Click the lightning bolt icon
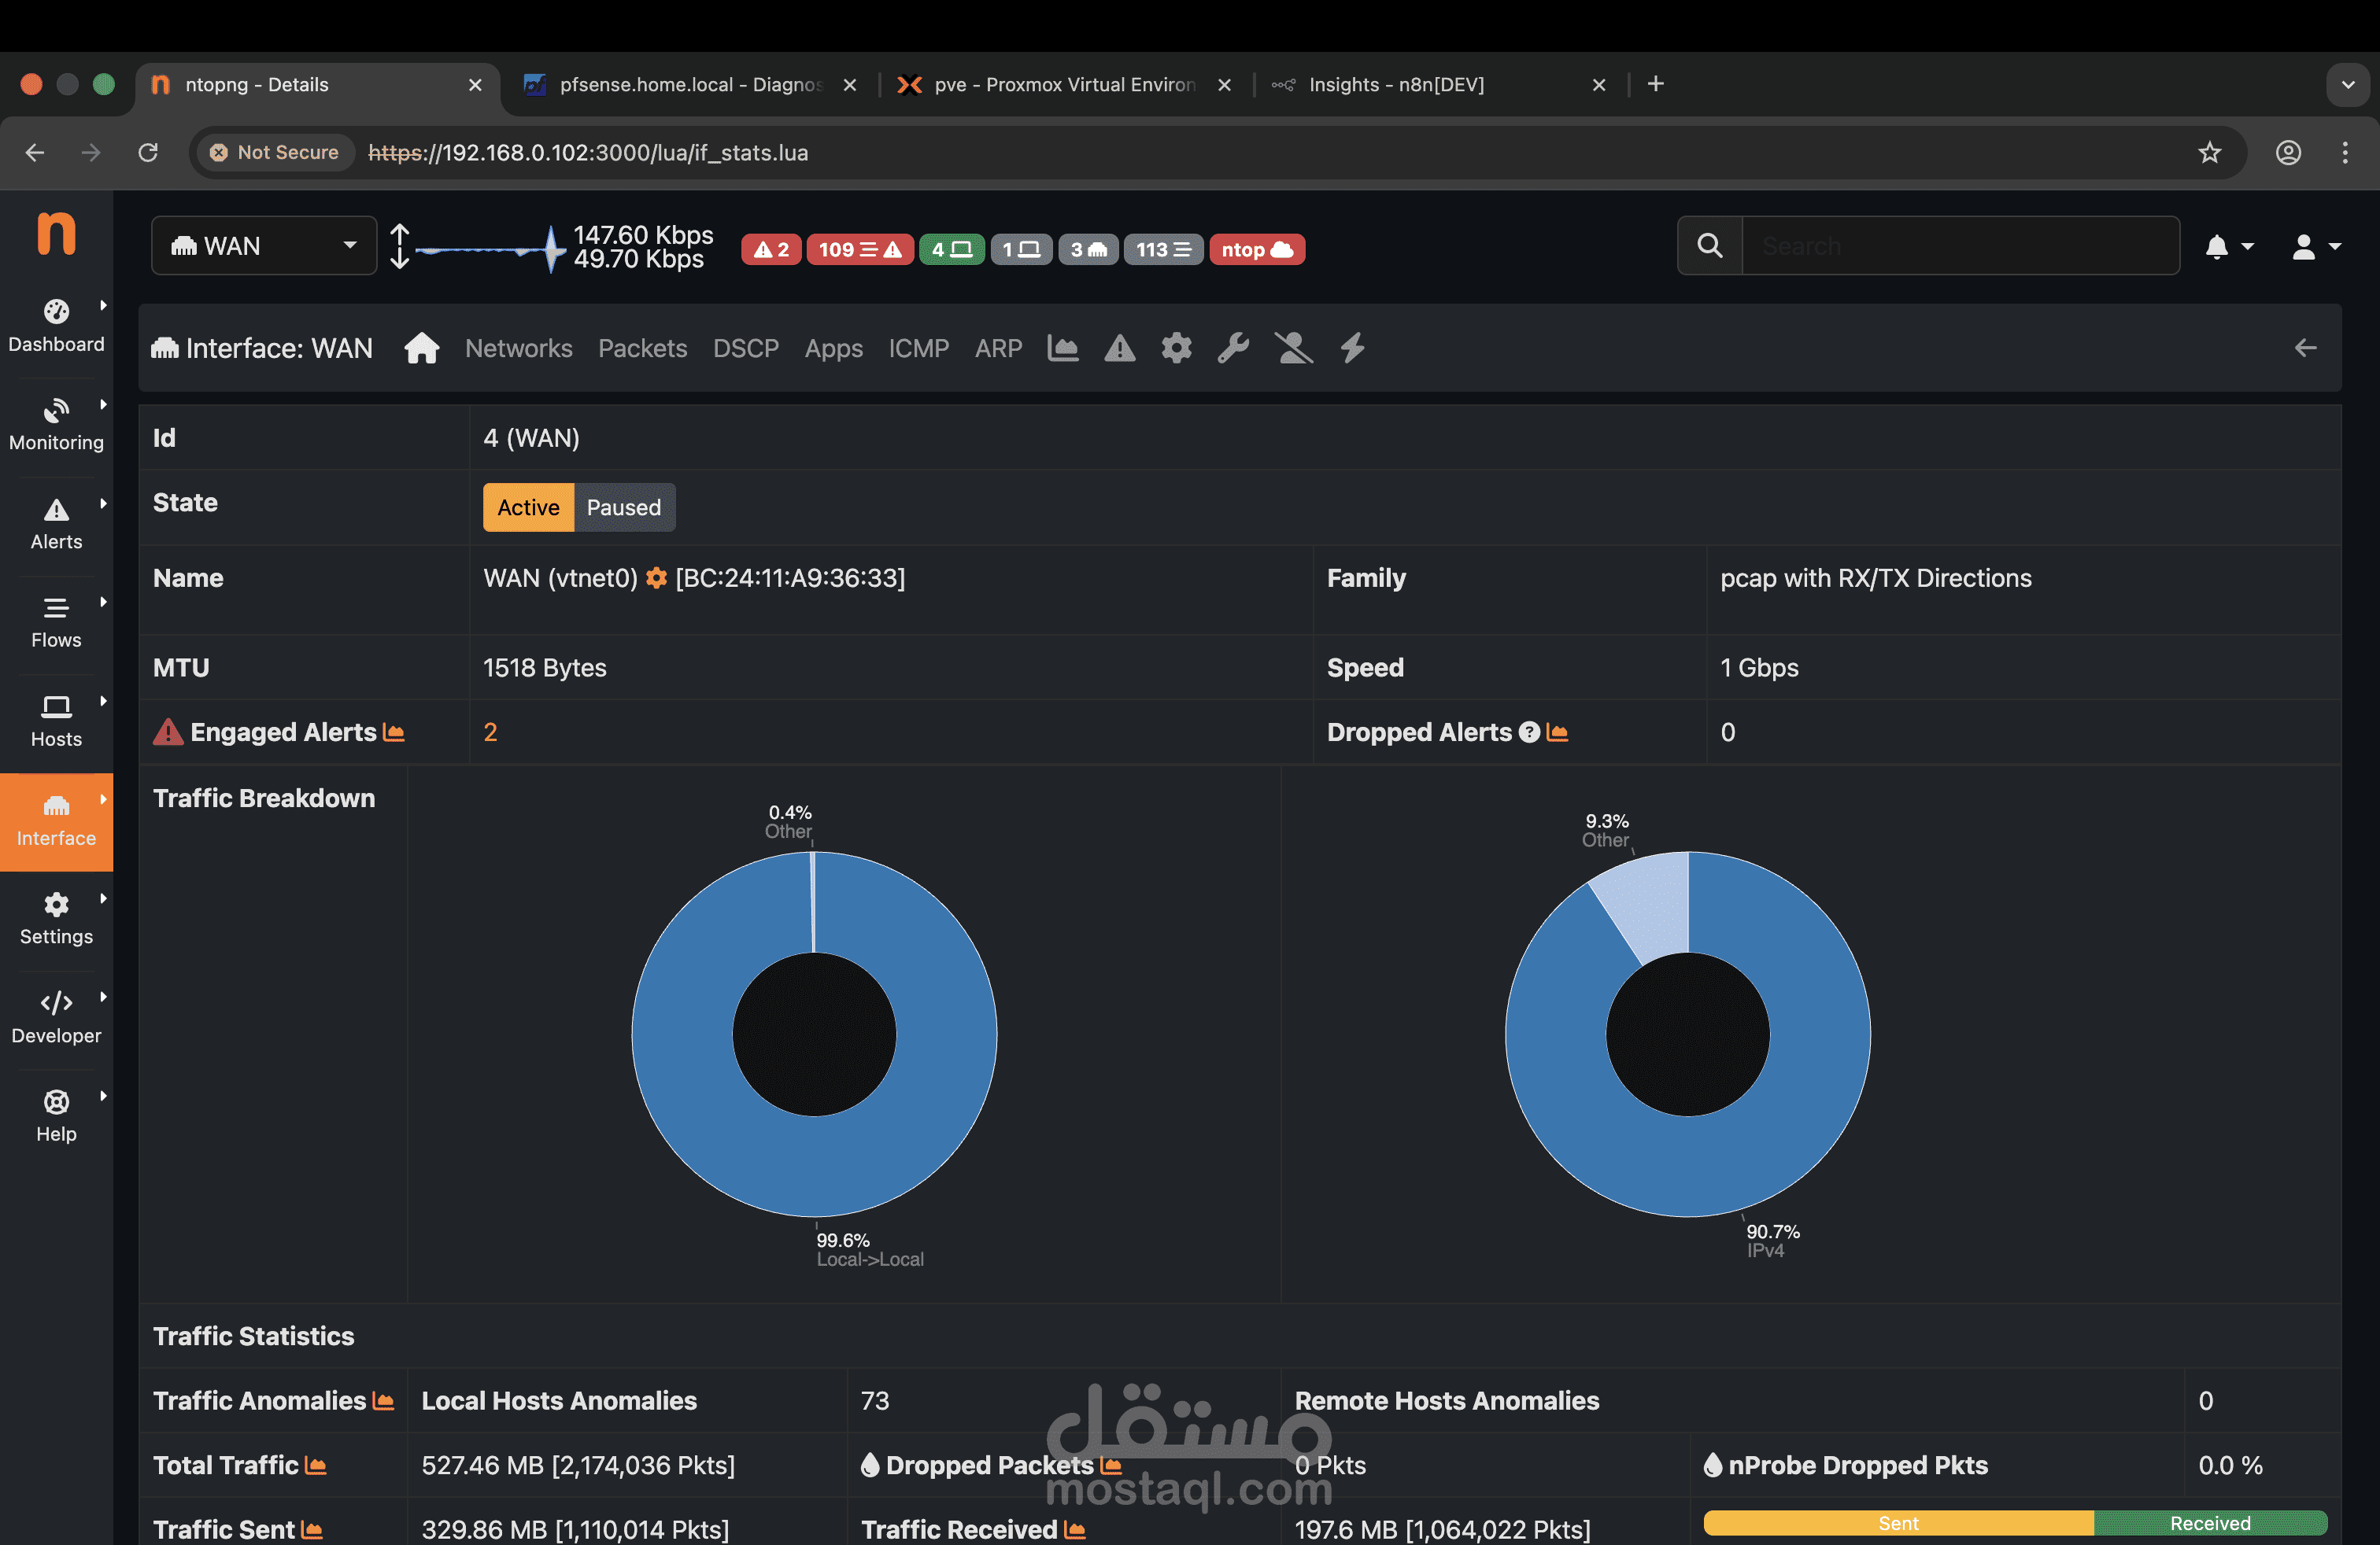 coord(1352,348)
